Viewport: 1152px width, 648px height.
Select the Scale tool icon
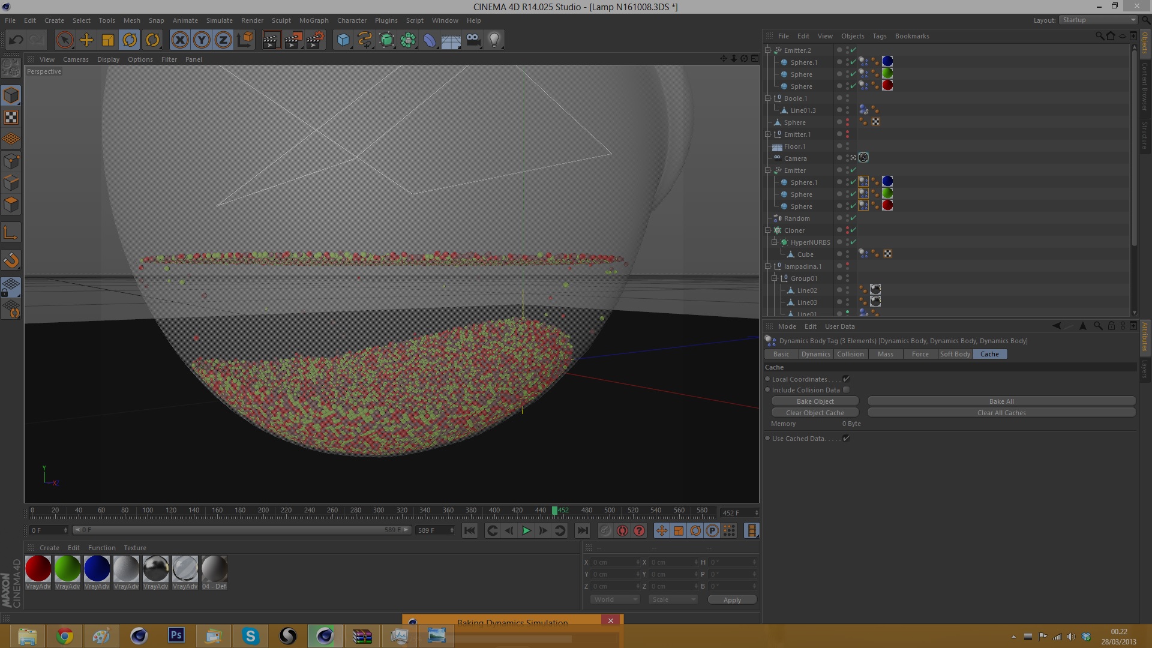108,40
